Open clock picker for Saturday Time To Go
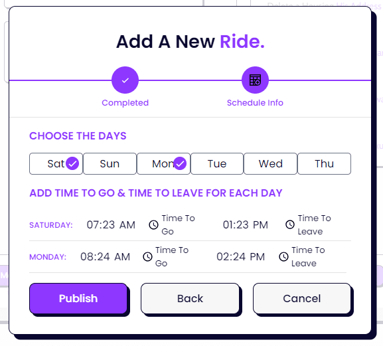This screenshot has width=383, height=346. (x=153, y=224)
